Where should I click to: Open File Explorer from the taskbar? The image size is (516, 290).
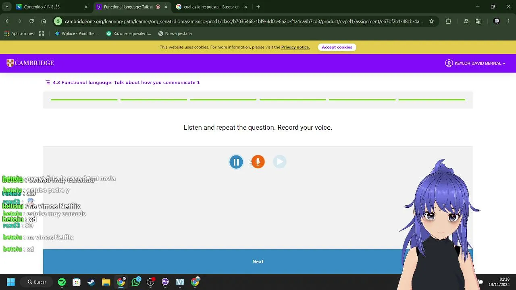(106, 282)
